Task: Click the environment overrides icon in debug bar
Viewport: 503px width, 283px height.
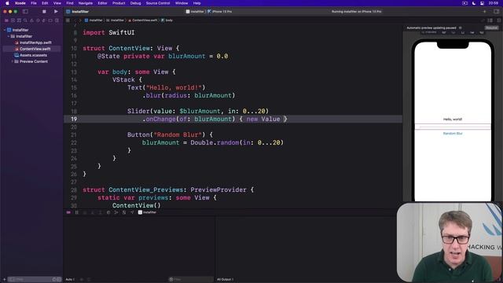Action: 124,212
